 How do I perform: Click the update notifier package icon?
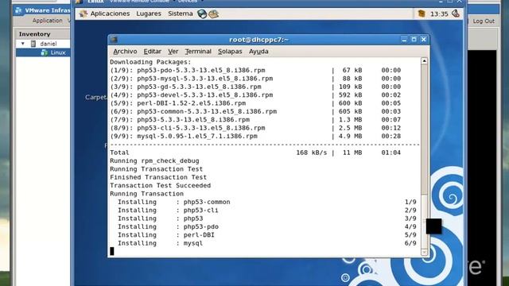[422, 14]
